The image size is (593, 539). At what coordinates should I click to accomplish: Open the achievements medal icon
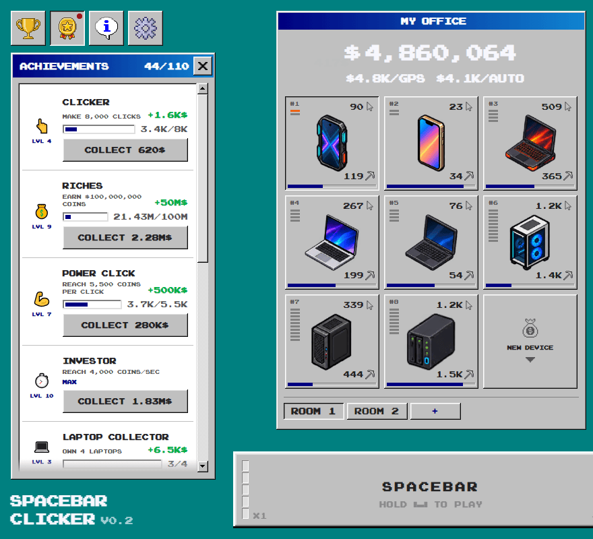(x=67, y=28)
